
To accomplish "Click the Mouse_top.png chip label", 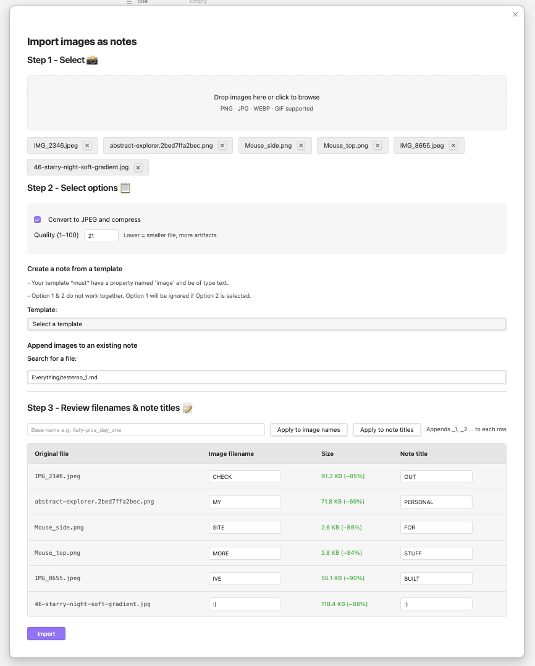I will pyautogui.click(x=345, y=145).
